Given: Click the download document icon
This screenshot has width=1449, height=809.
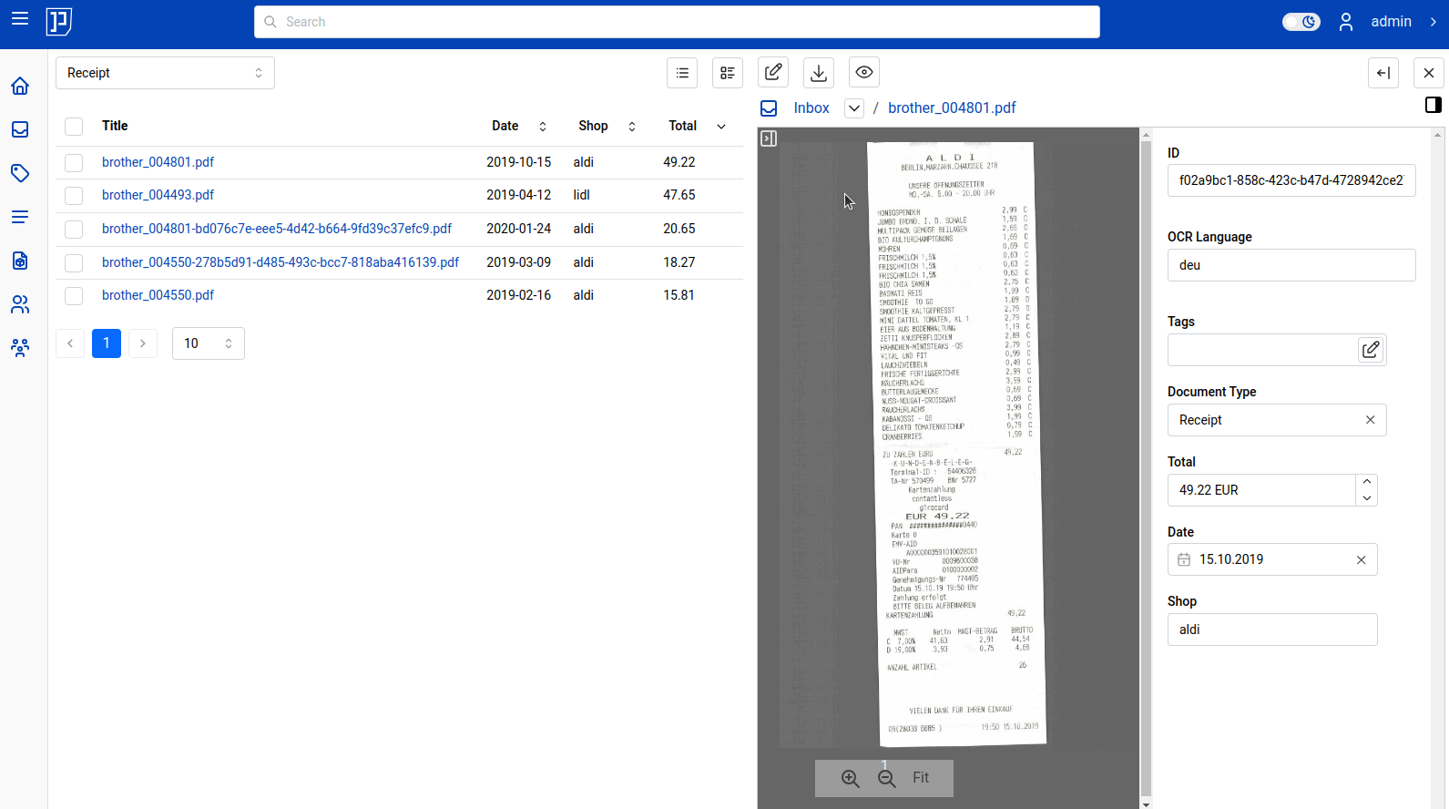Looking at the screenshot, I should [819, 73].
